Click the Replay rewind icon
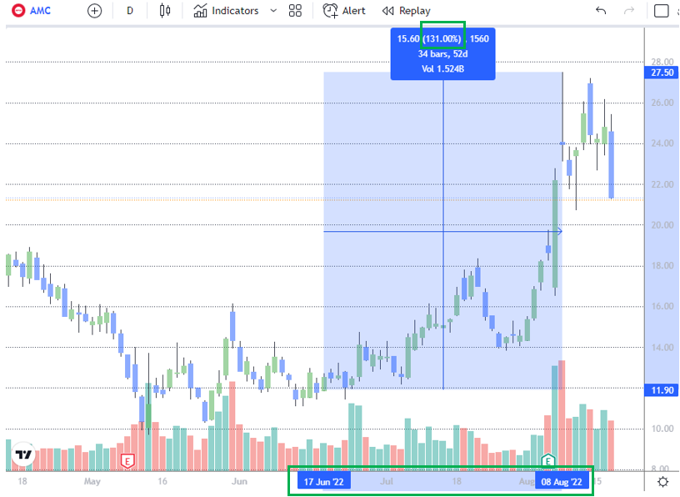This screenshot has height=497, width=680. 387,11
